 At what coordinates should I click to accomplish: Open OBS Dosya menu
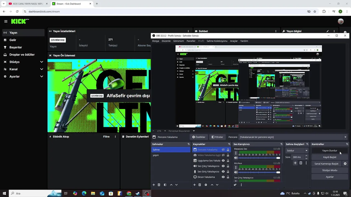(x=155, y=41)
